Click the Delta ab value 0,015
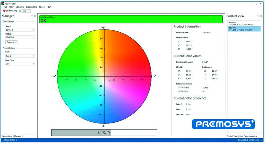 tap(188, 115)
